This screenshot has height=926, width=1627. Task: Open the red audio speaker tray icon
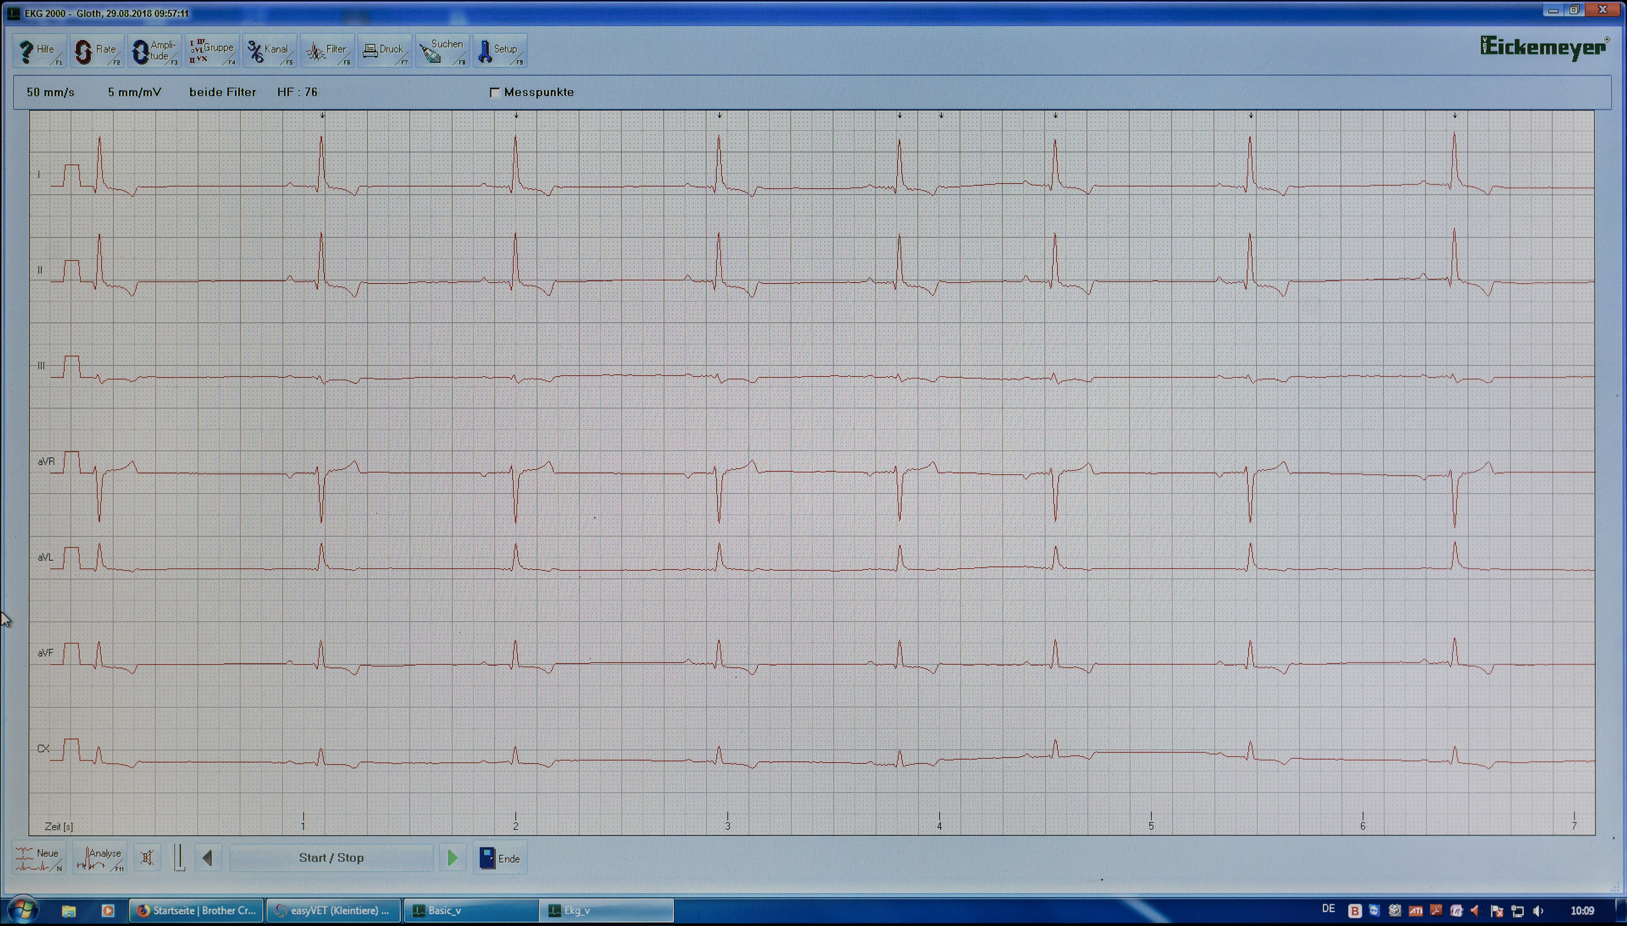click(x=1476, y=911)
